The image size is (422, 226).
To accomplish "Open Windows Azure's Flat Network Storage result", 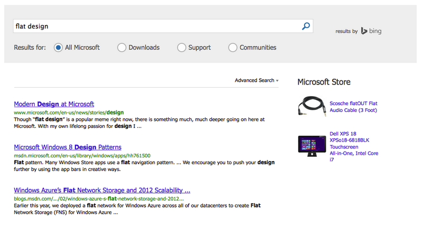I will coord(102,190).
